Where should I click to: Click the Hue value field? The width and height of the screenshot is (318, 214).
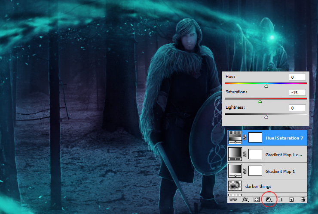tap(297, 77)
